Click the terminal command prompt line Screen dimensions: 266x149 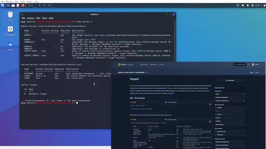49,103
